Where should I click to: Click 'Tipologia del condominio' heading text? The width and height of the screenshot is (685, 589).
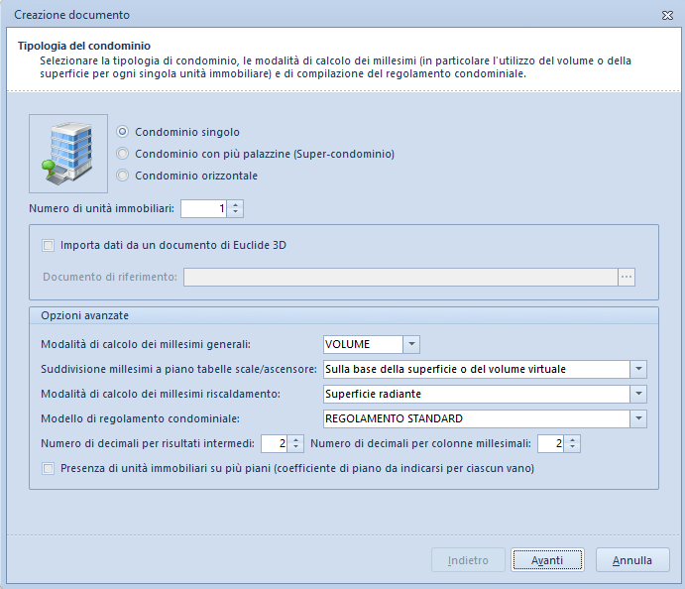(x=84, y=46)
